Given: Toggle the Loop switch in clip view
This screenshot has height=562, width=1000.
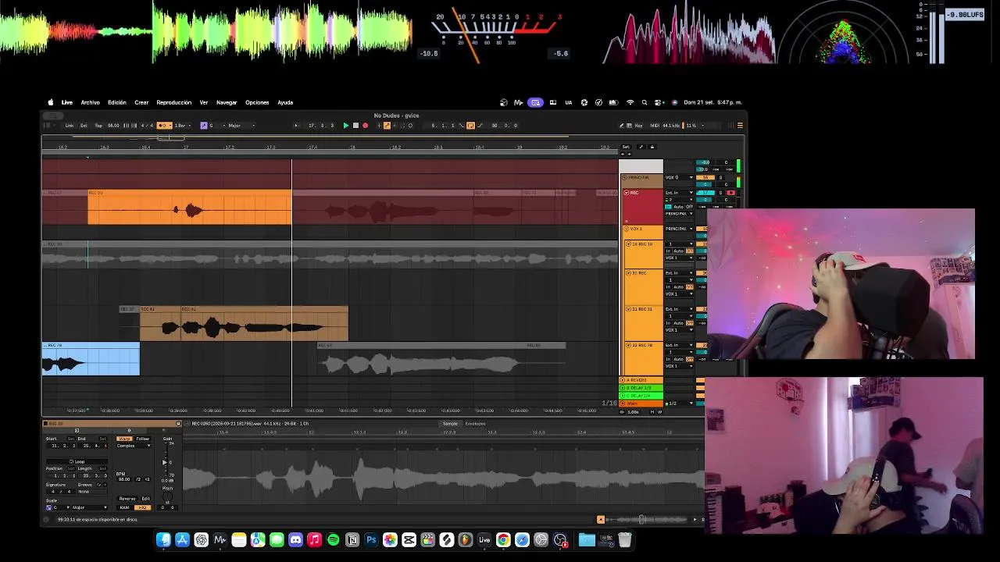Looking at the screenshot, I should 77,461.
